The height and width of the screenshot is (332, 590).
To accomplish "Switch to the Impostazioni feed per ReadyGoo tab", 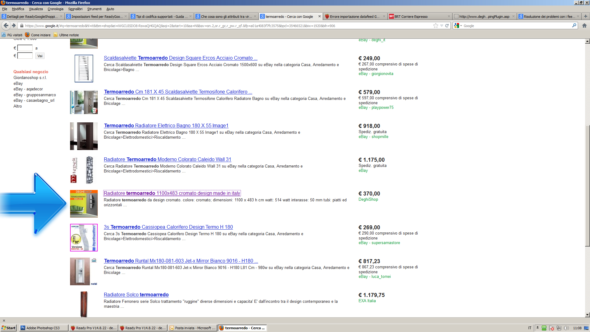I will pyautogui.click(x=96, y=16).
